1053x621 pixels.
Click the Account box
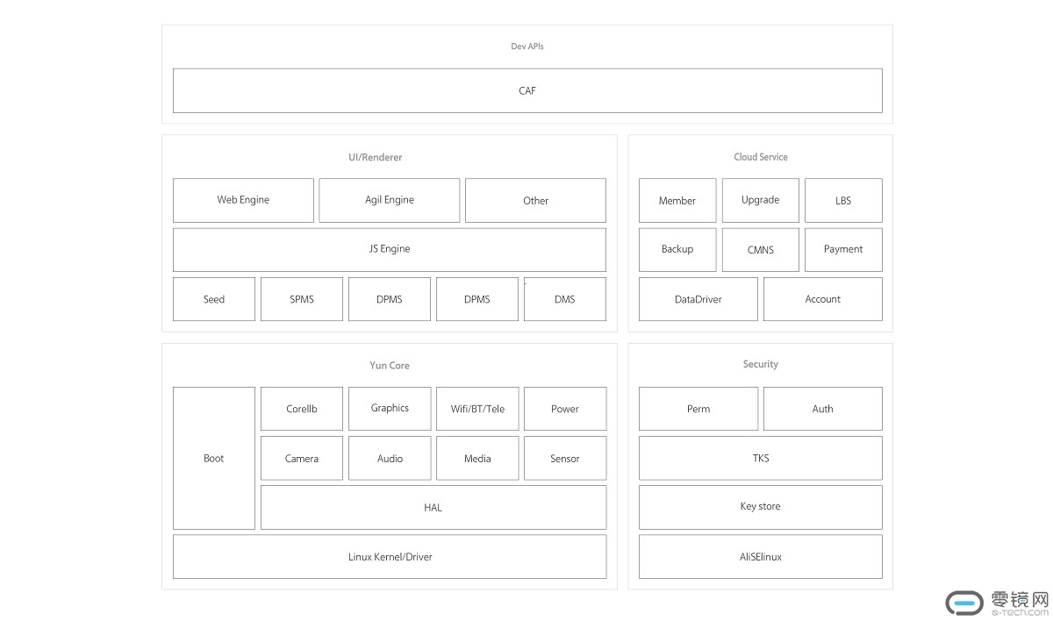tap(823, 299)
